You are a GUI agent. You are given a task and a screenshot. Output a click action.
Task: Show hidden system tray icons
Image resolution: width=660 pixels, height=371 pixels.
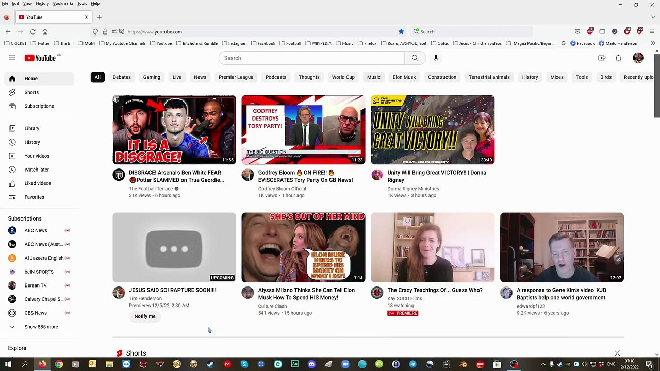(543, 365)
